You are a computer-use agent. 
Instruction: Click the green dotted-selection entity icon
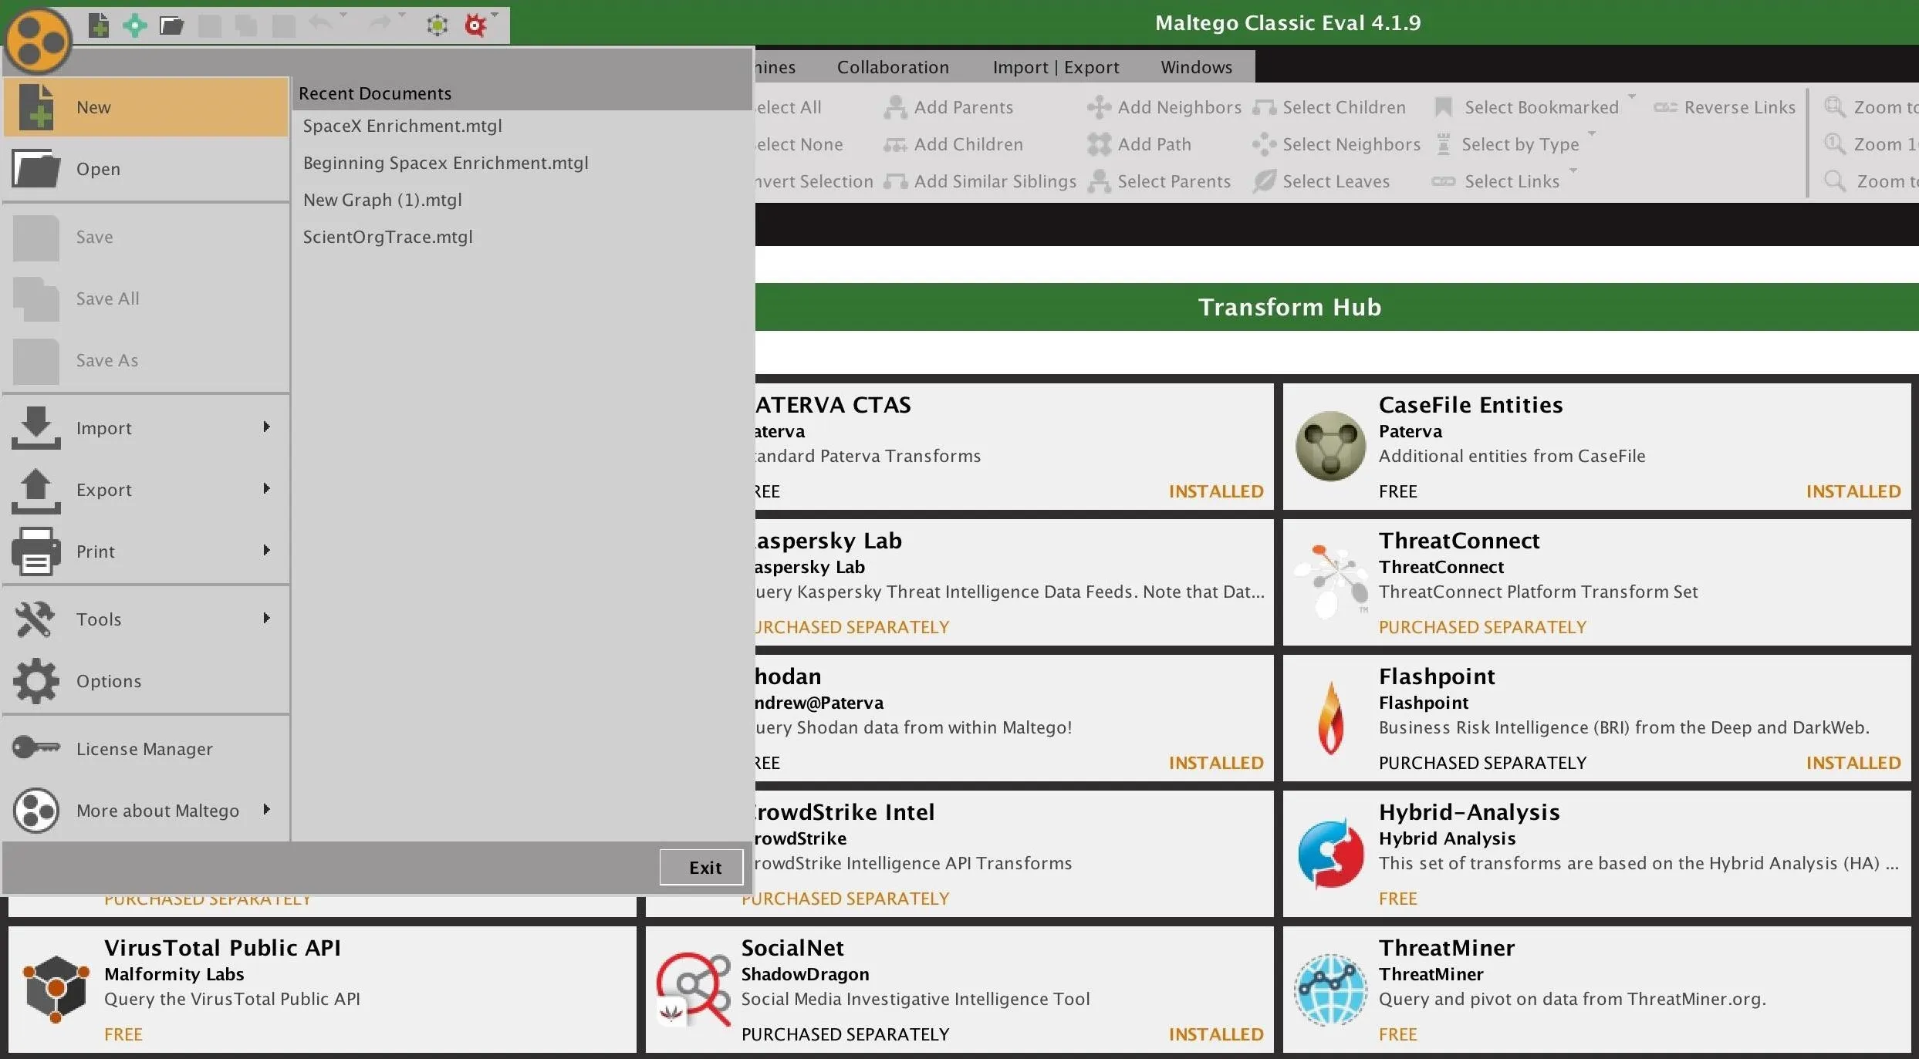[438, 25]
